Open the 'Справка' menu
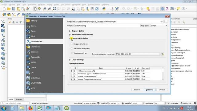Viewport: 197px width, 111px height. [x=105, y=5]
